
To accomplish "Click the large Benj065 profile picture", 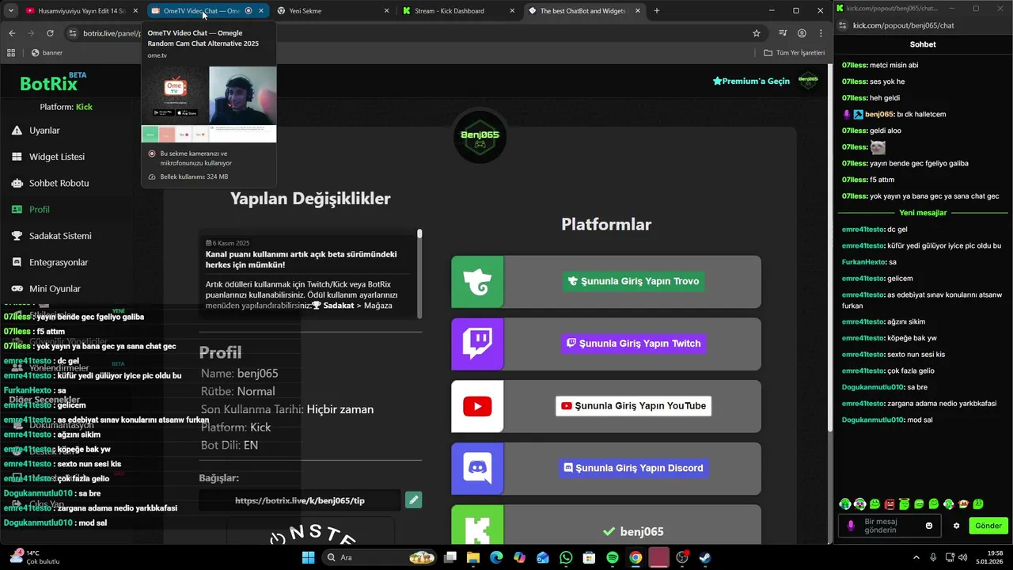I will coord(480,135).
